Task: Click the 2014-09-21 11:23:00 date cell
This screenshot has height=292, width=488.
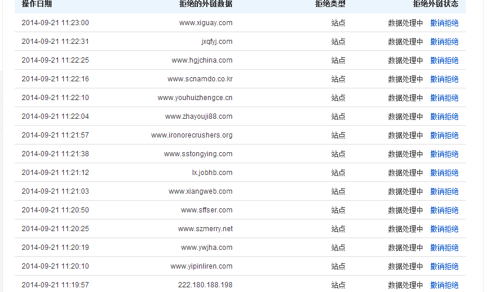Action: point(55,23)
